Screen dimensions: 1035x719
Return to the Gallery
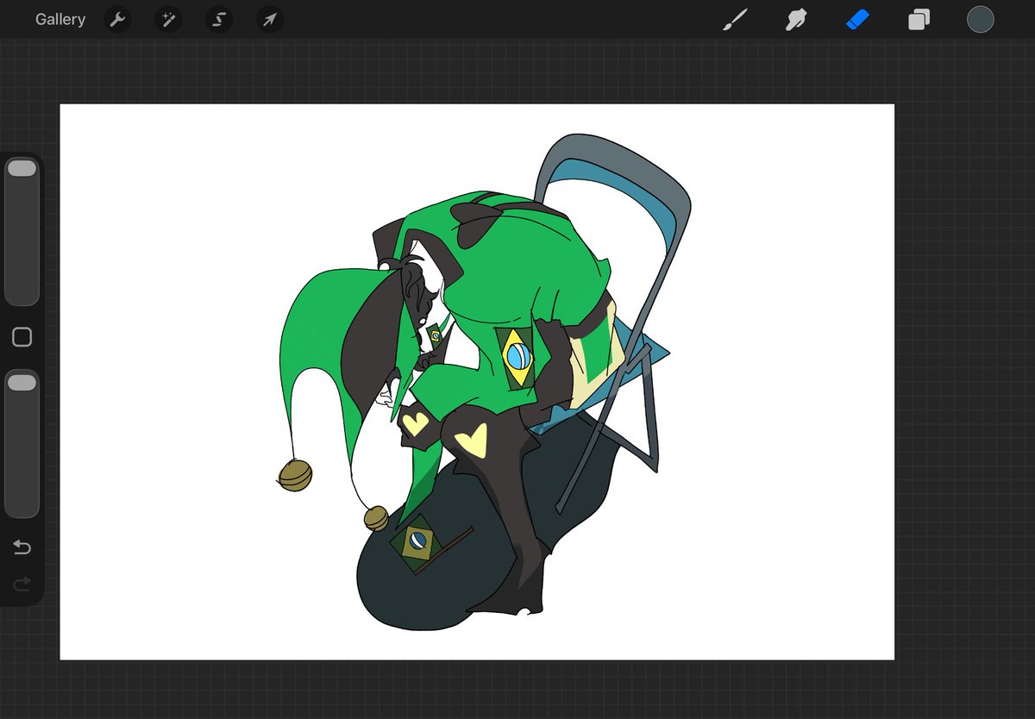pyautogui.click(x=60, y=19)
